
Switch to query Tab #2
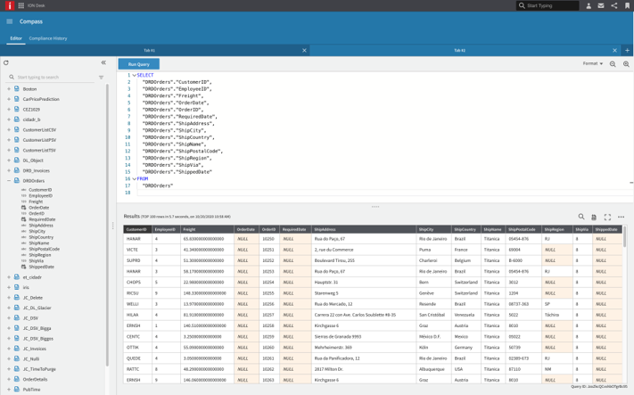tap(459, 50)
